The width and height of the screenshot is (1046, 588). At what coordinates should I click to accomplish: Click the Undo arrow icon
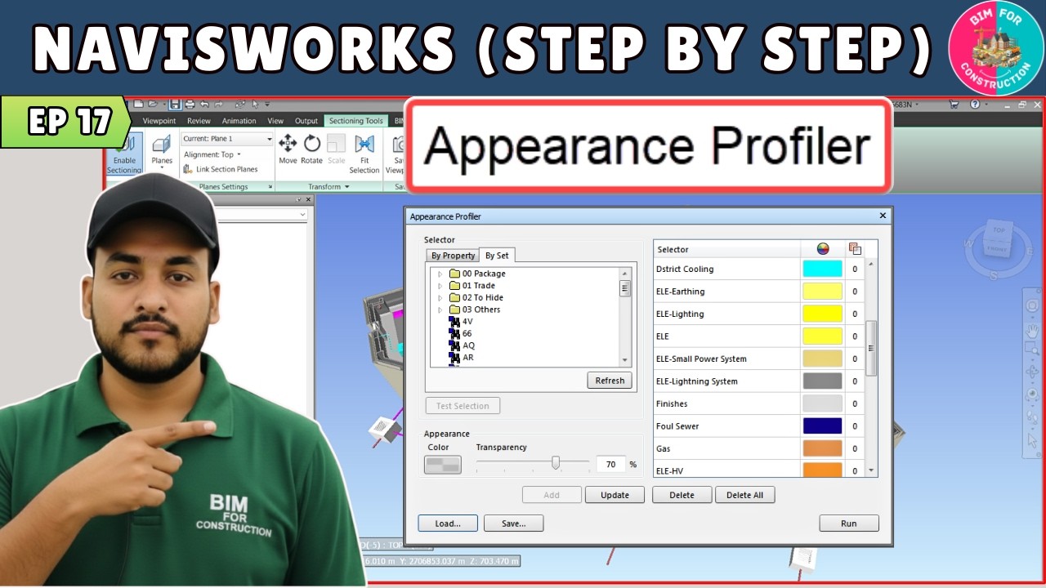click(x=204, y=104)
